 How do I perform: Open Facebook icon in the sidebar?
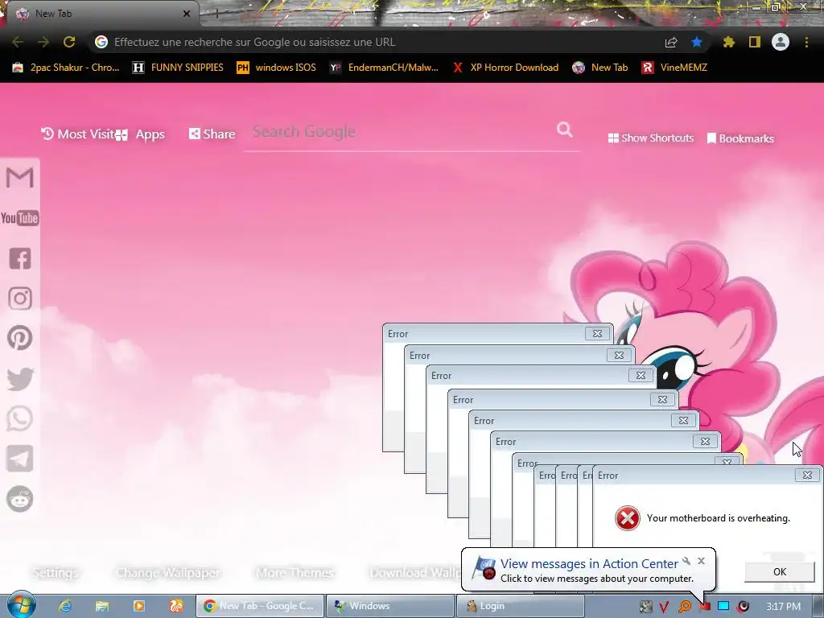click(x=20, y=258)
